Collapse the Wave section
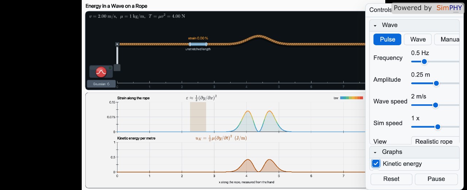 pyautogui.click(x=414, y=25)
